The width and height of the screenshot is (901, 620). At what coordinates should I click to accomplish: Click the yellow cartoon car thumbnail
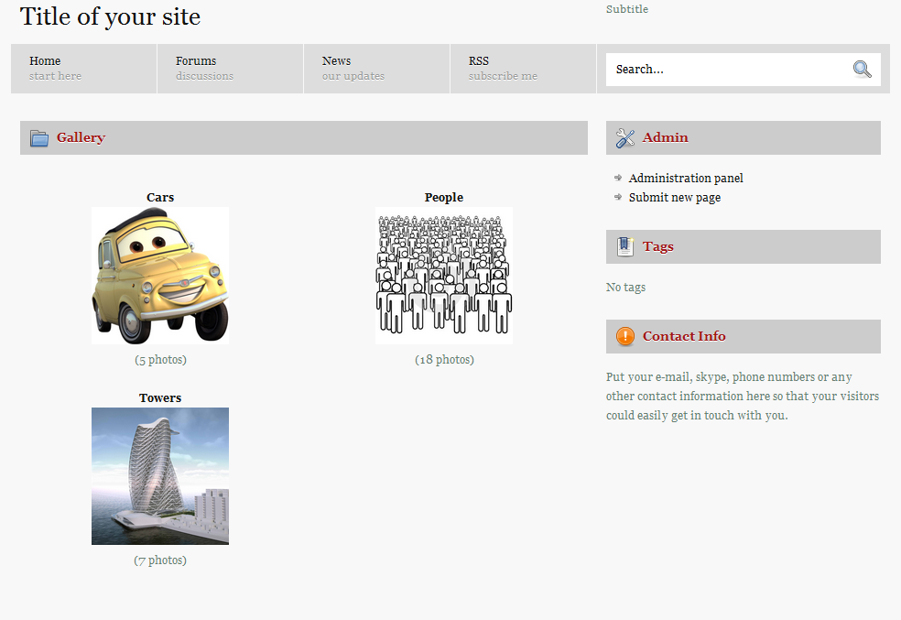pos(160,275)
